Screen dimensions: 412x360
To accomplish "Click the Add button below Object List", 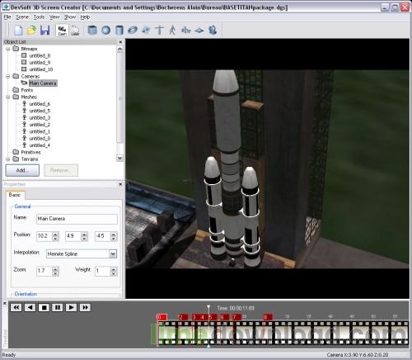I will coord(22,170).
